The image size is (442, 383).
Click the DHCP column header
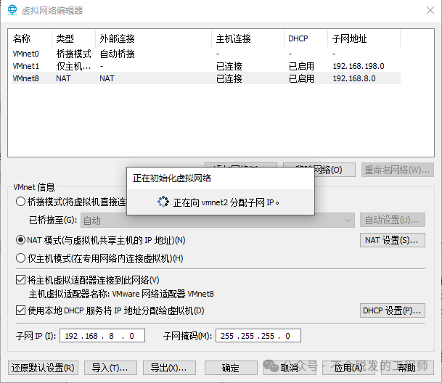click(x=306, y=38)
